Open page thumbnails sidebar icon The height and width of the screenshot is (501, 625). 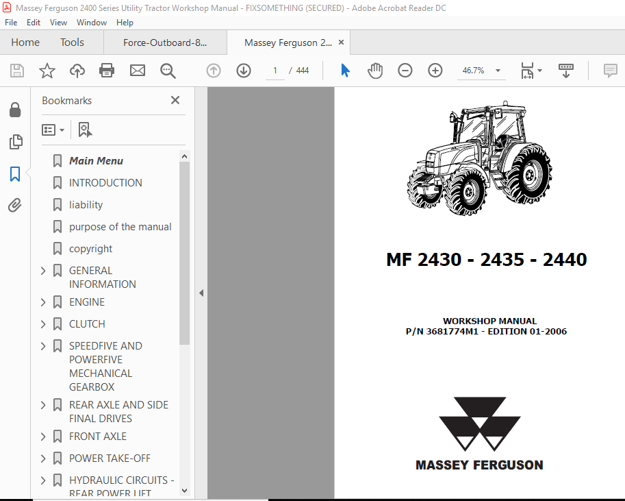pos(16,142)
